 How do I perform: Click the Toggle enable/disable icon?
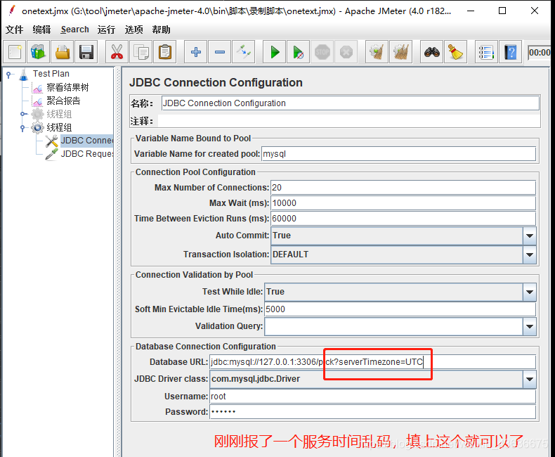click(x=244, y=53)
